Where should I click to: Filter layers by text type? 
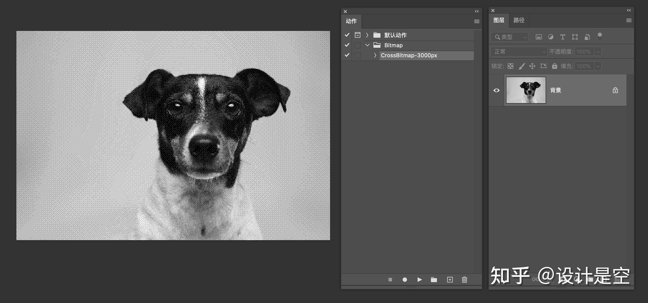pos(563,37)
